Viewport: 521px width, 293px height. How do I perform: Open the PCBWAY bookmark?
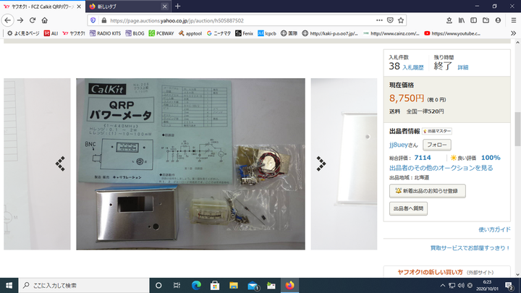click(x=161, y=33)
